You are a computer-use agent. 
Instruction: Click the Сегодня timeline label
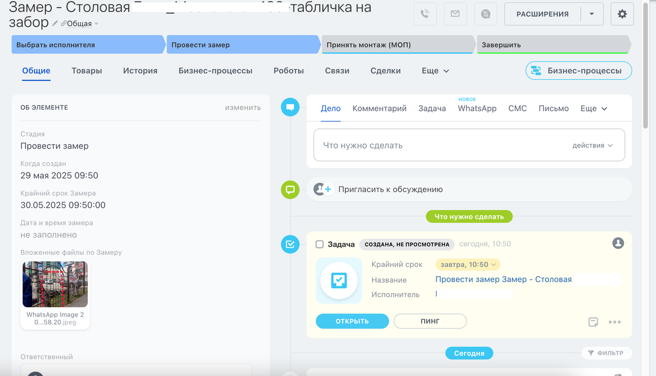click(469, 353)
